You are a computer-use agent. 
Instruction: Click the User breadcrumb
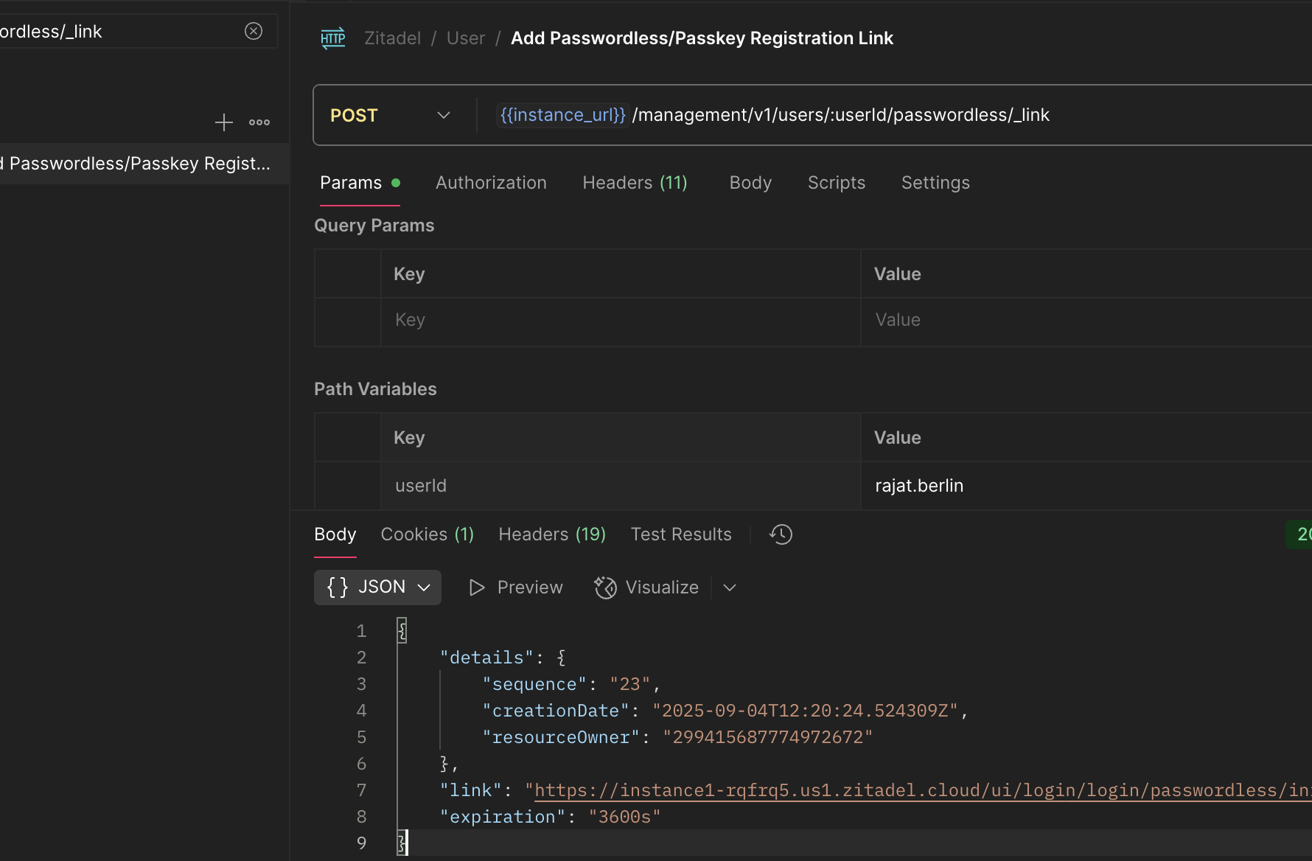pyautogui.click(x=466, y=38)
